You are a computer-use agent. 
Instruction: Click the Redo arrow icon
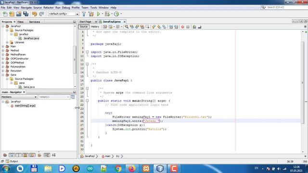(41, 14)
